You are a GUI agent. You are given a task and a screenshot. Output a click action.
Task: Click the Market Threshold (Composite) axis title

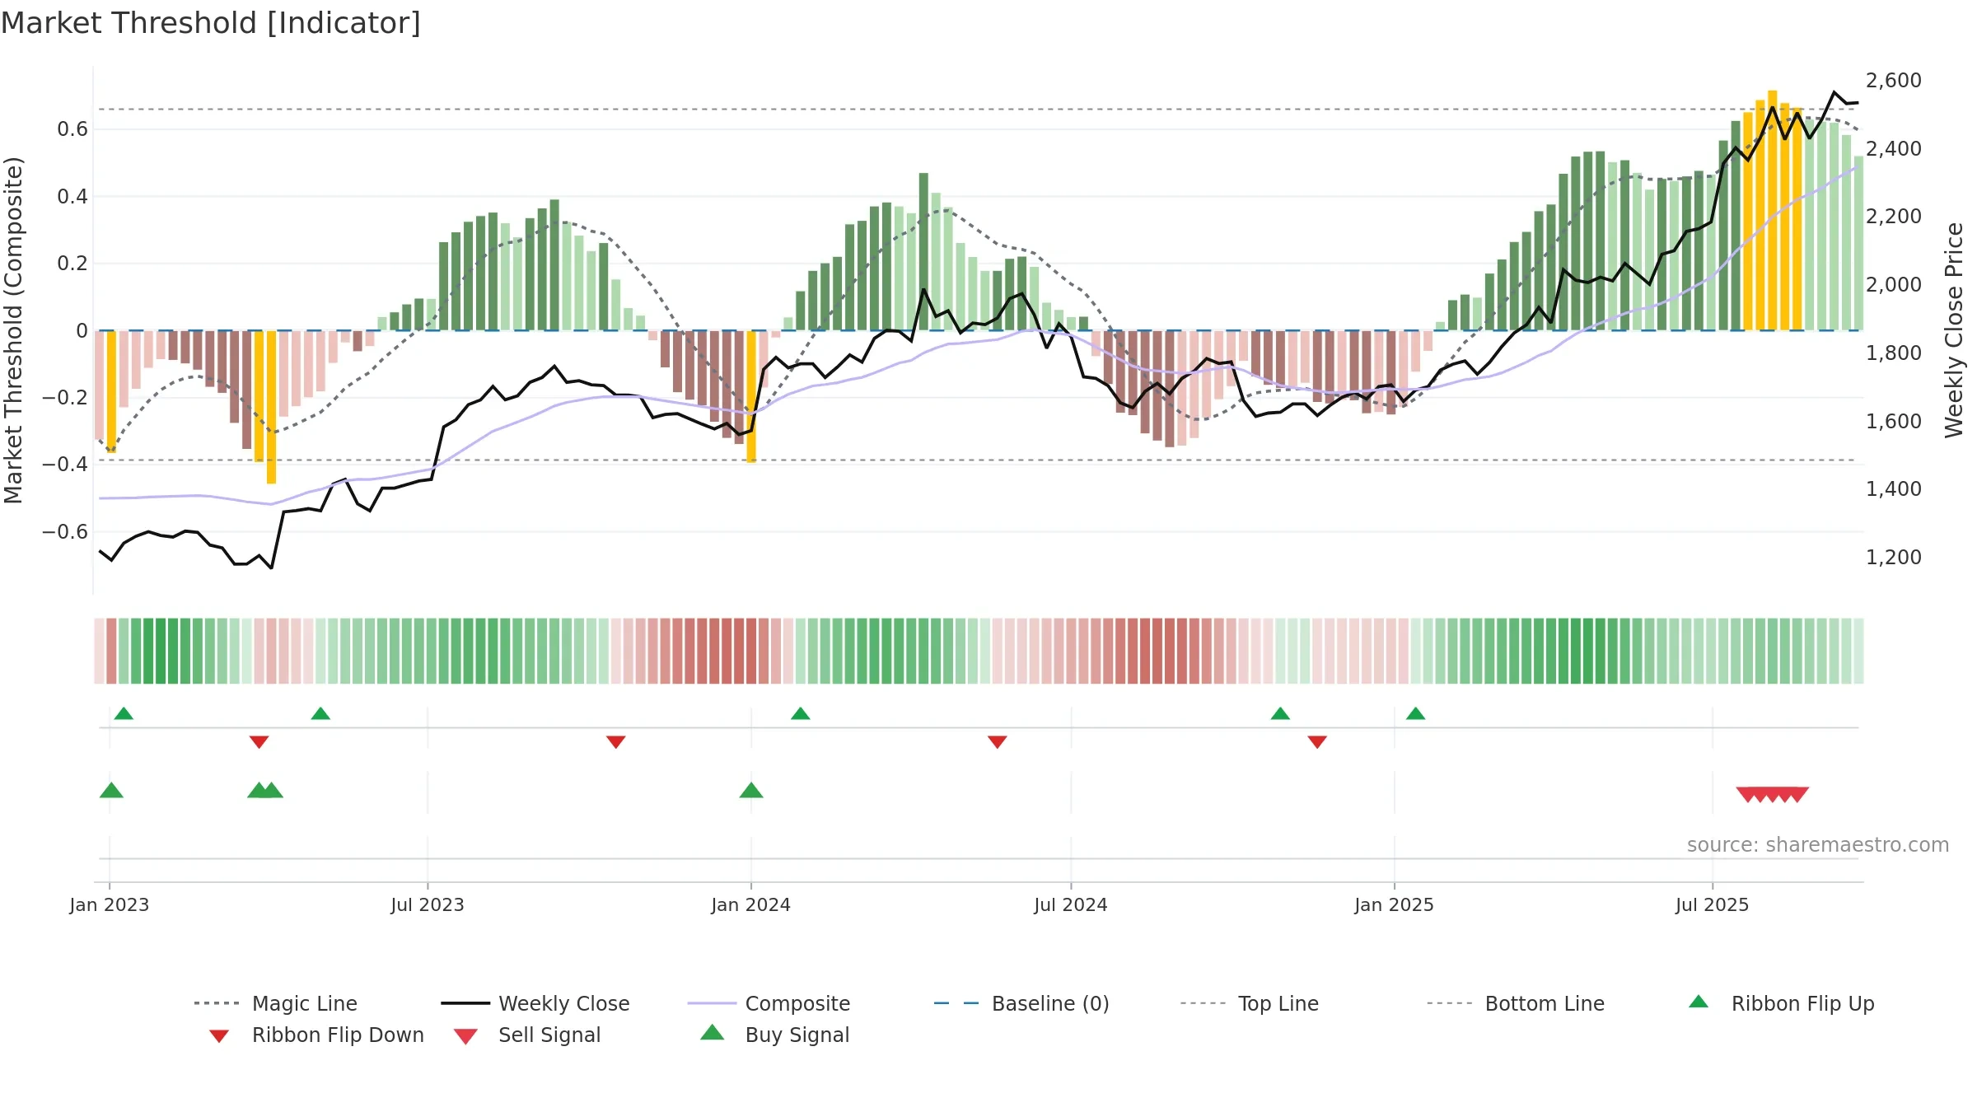13,330
